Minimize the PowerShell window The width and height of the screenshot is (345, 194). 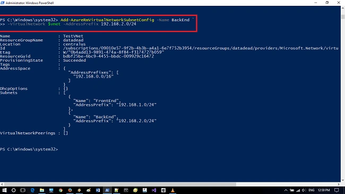[x=316, y=3]
